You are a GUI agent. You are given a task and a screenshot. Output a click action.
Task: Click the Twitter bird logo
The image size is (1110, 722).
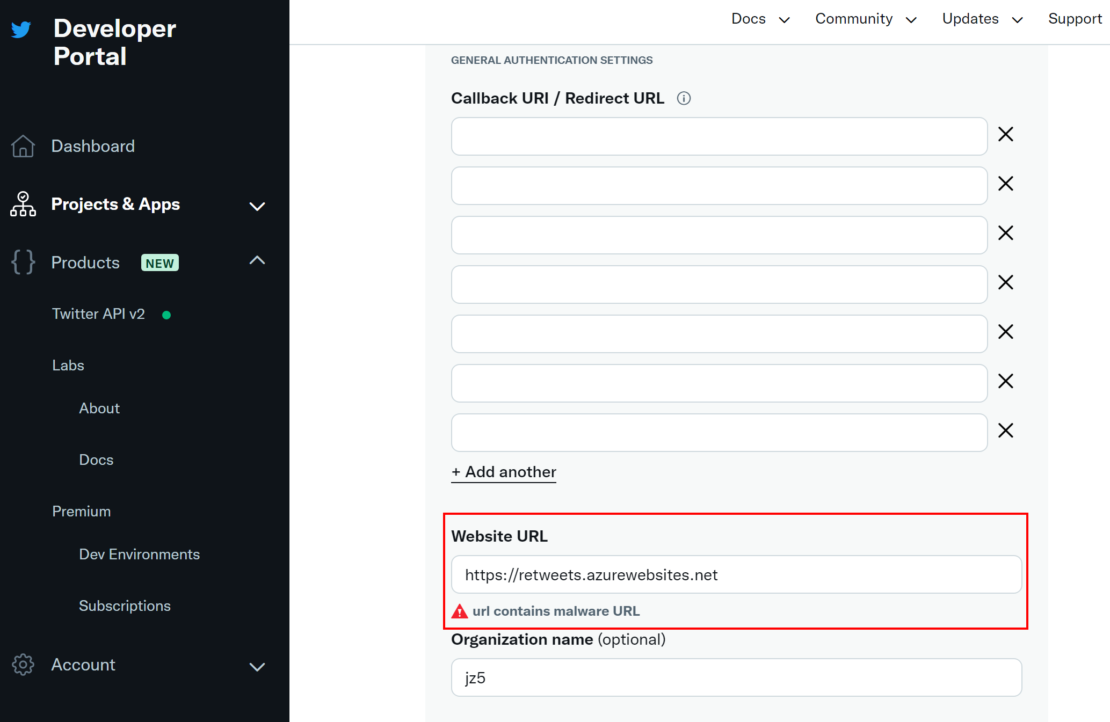[x=21, y=30]
